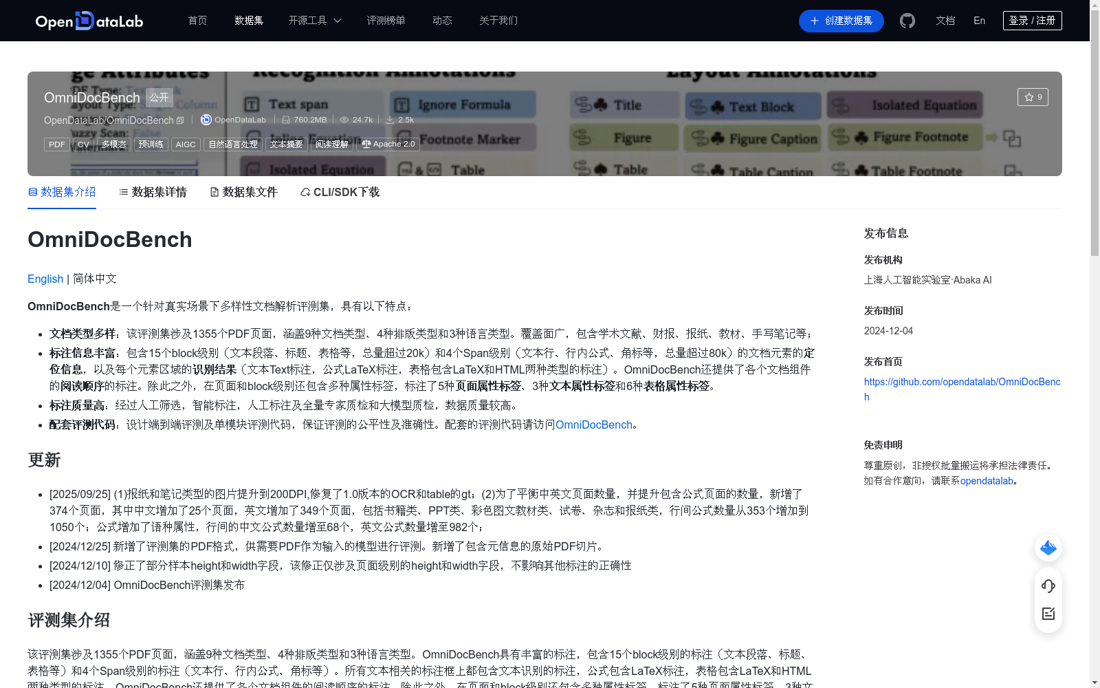Switch to the 数据集介绍 tab
This screenshot has height=688, width=1100.
[62, 192]
